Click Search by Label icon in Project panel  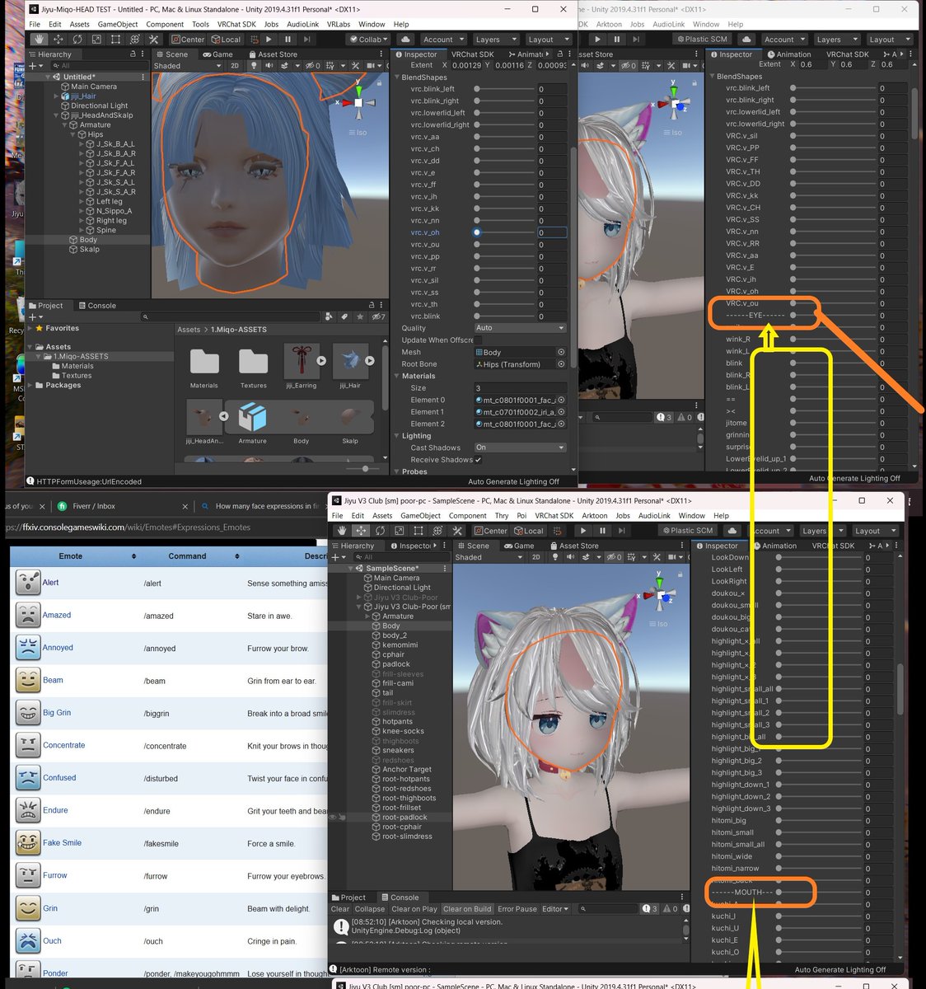coord(345,316)
